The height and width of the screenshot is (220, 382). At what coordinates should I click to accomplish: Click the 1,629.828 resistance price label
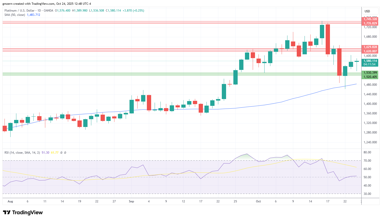pos(370,47)
